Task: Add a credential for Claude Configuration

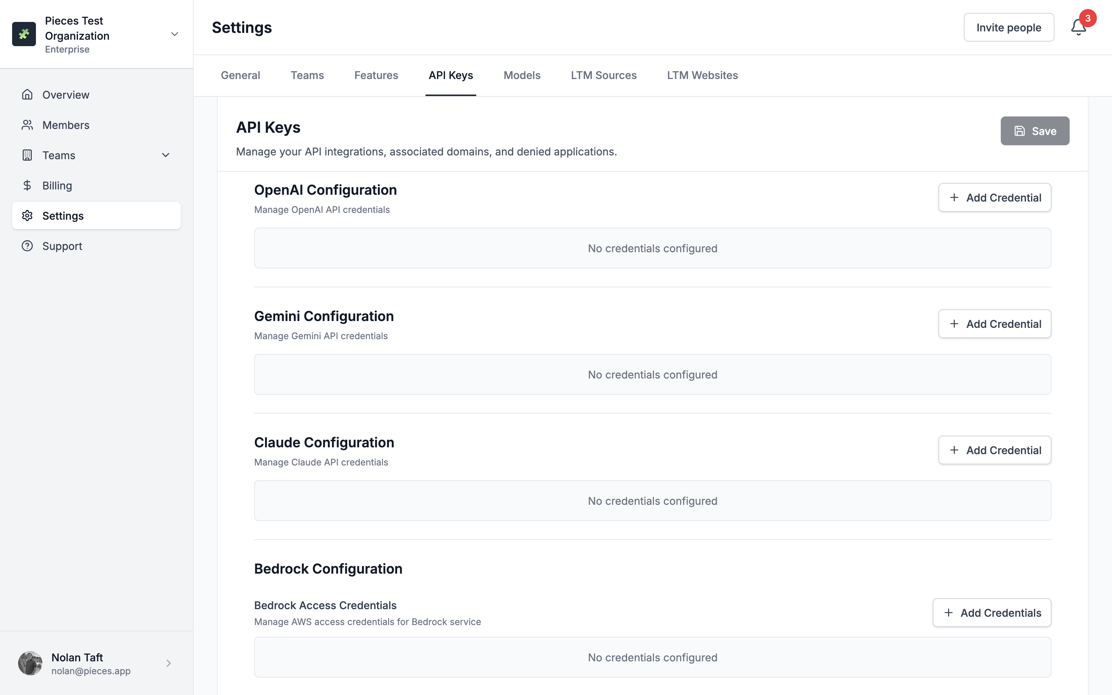Action: 994,450
